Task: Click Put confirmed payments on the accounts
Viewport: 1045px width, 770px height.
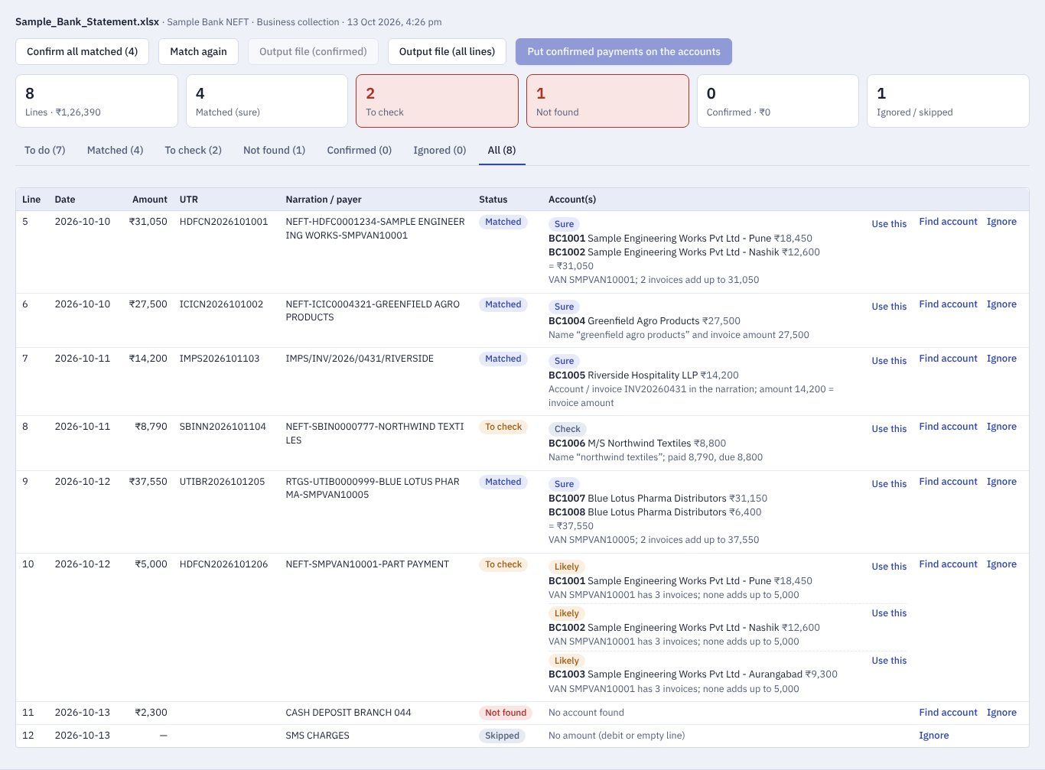Action: 623,51
